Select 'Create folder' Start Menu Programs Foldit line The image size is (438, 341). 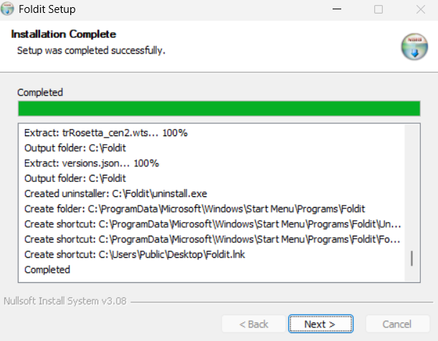[194, 209]
